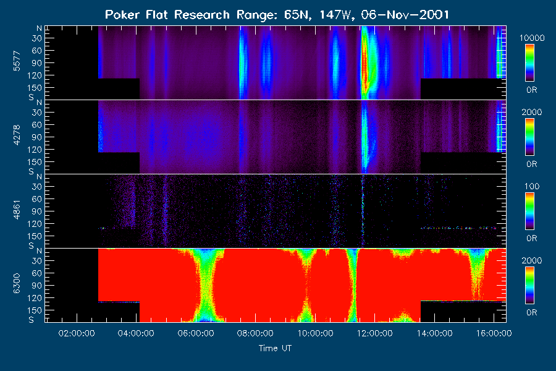Click the 06:00:00 time axis label
This screenshot has width=556, height=371.
(x=196, y=333)
